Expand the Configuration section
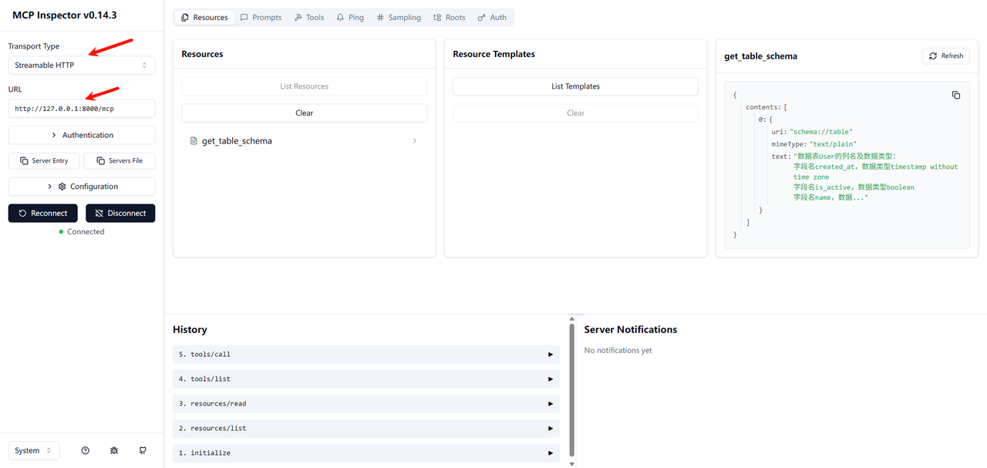This screenshot has height=468, width=987. 81,187
